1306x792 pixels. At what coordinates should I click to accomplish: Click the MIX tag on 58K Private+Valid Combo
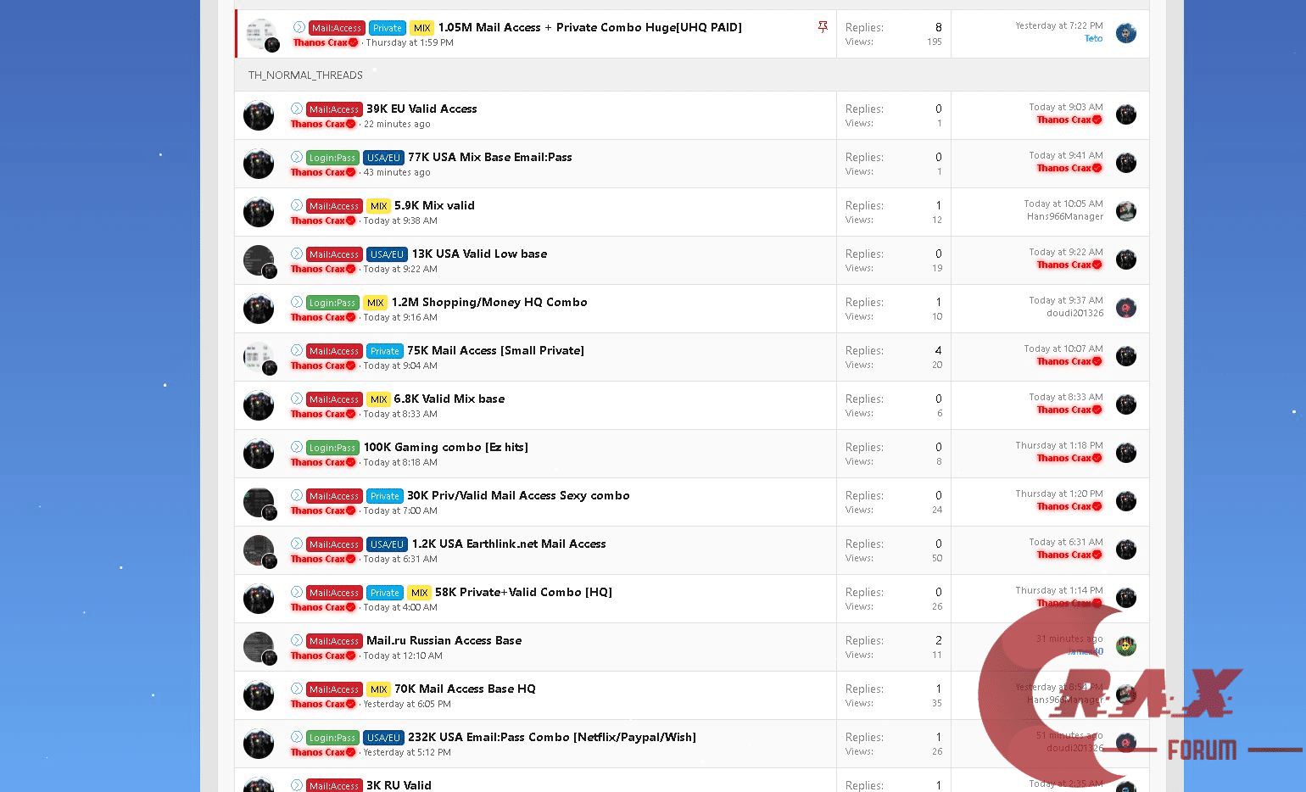pyautogui.click(x=420, y=593)
